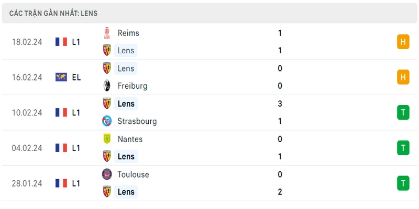The image size is (419, 209).
Task: Open the Strasbourg team link
Action: click(x=137, y=121)
